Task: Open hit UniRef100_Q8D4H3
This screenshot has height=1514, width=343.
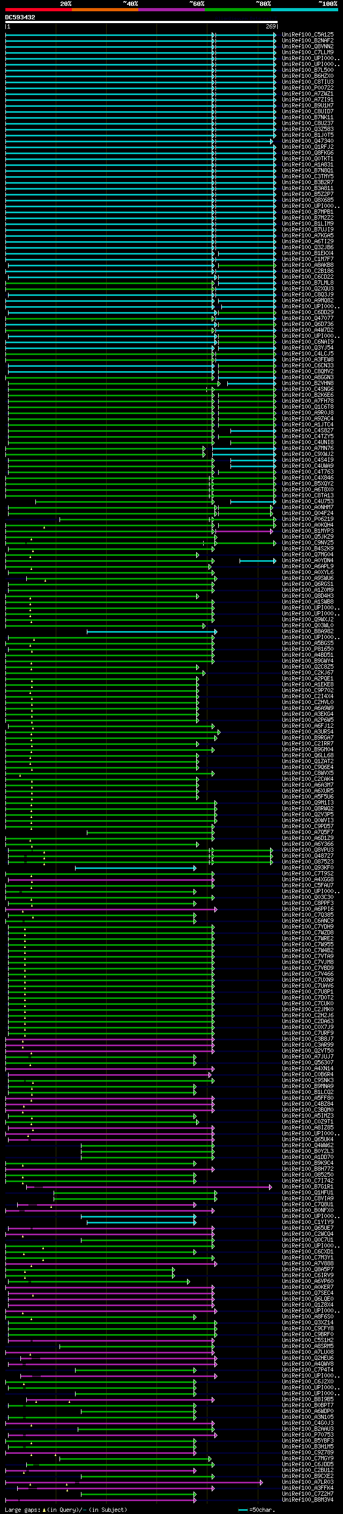Action: click(x=308, y=596)
